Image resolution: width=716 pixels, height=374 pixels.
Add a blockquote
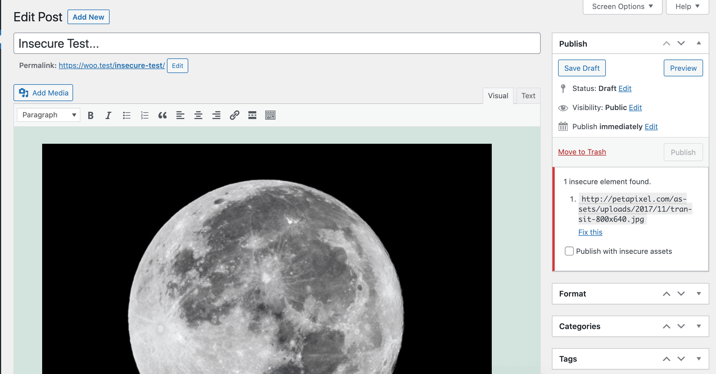click(162, 115)
